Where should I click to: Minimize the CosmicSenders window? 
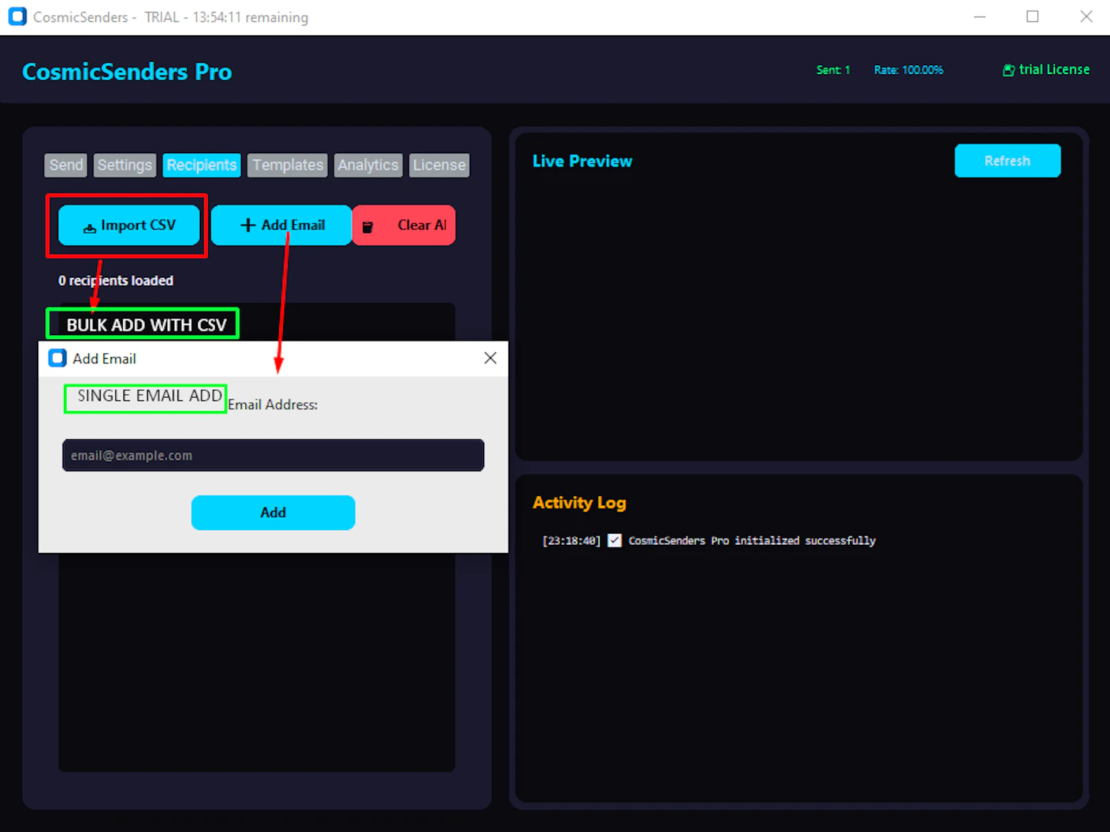[x=980, y=17]
